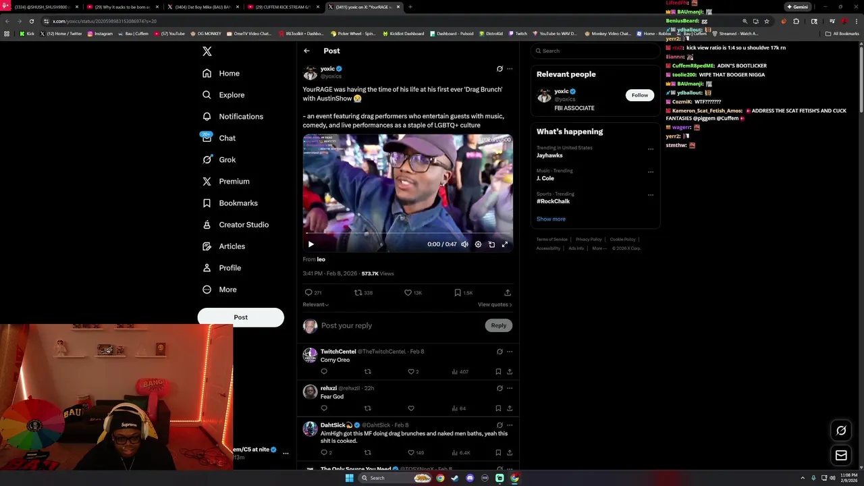
Task: Open Articles in sidebar
Action: 223,246
